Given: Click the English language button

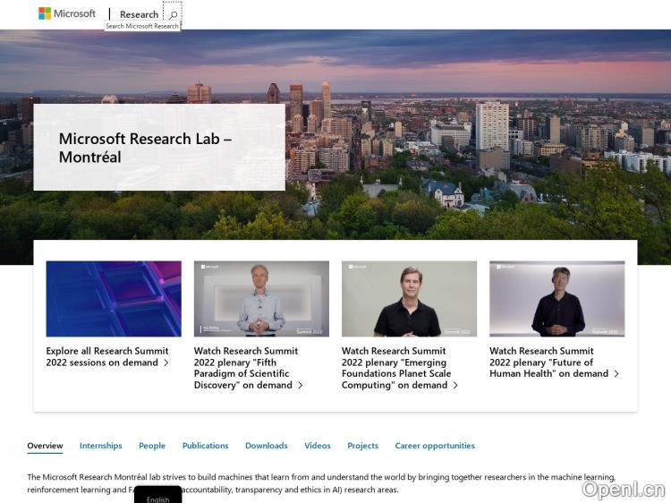Looking at the screenshot, I should coord(158,497).
